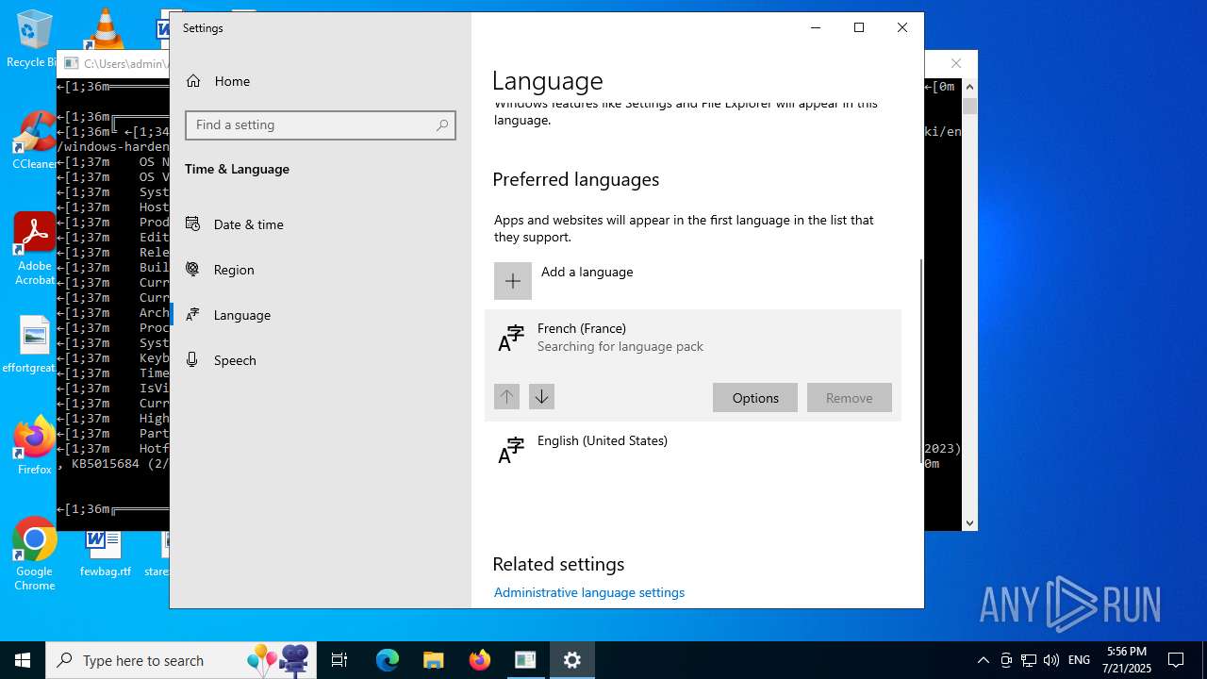Launch Microsoft Edge from taskbar

(x=388, y=660)
